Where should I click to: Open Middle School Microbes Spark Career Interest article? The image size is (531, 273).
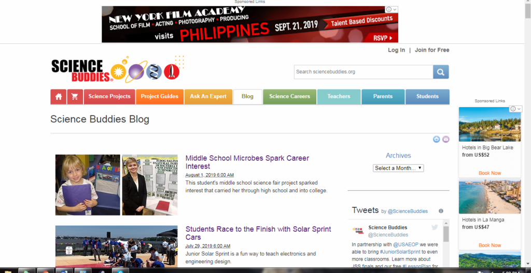click(247, 162)
